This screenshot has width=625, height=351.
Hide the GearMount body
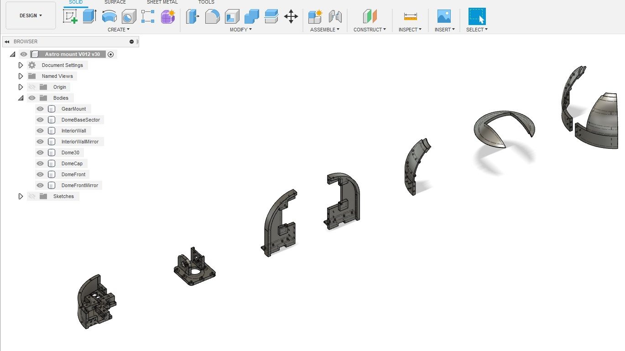coord(40,109)
